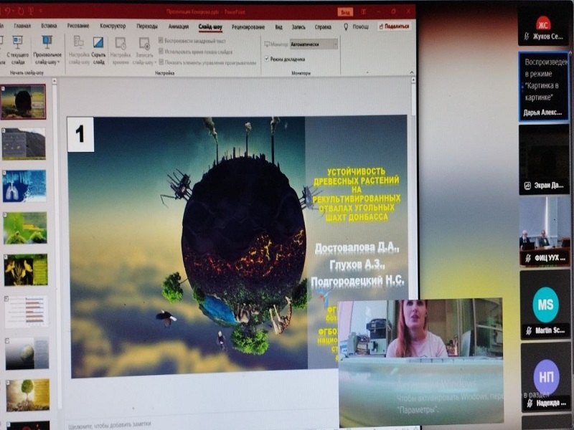
Task: Click Martin Sc... muted microphone icon
Action: (529, 330)
